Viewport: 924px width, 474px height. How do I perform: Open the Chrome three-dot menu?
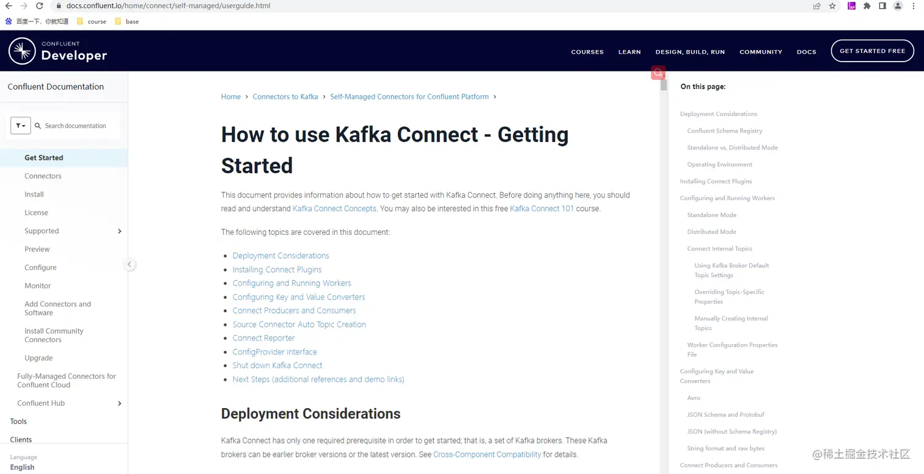point(913,5)
